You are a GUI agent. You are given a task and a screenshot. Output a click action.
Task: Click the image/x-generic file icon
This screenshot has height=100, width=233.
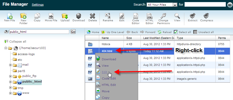(90, 79)
